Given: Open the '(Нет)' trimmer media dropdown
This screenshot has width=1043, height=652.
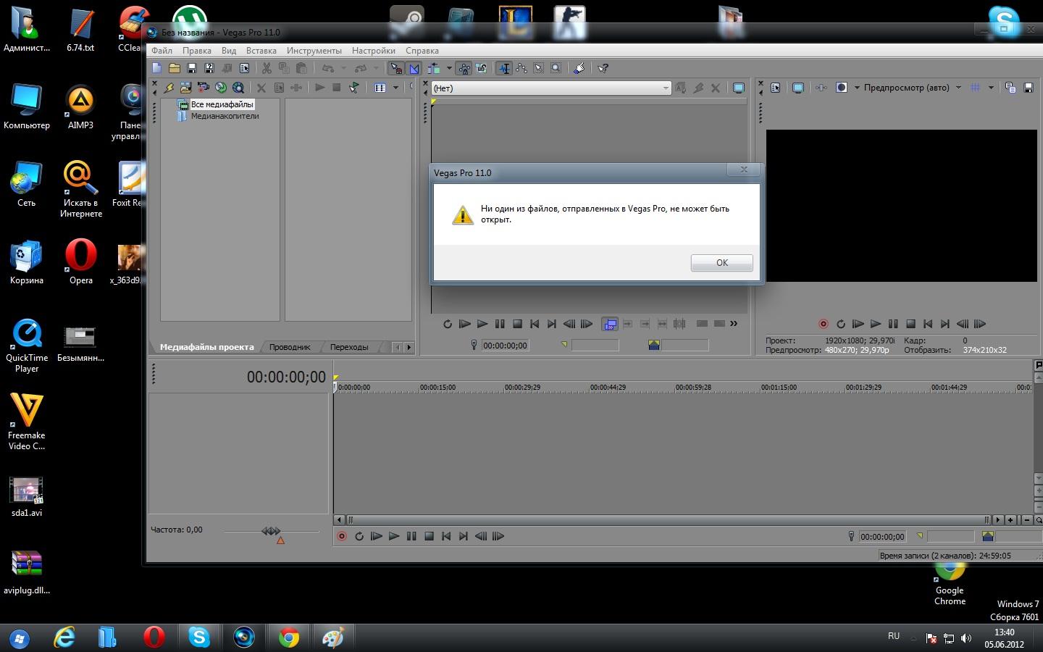Looking at the screenshot, I should [551, 88].
